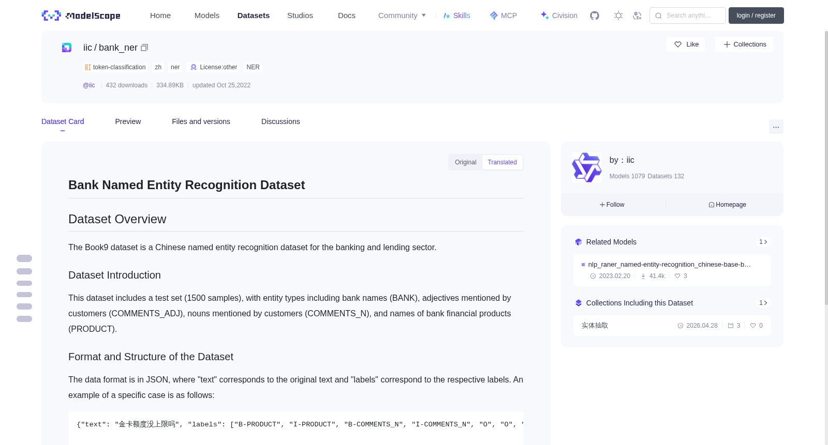Select the Preview tab

128,121
